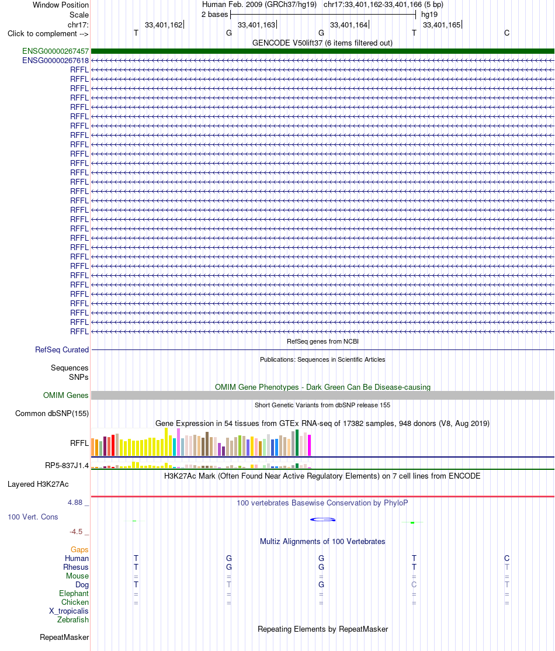The height and width of the screenshot is (651, 555).
Task: Open the GTEx Gene Expression in 54 tissues title
Action: [322, 424]
